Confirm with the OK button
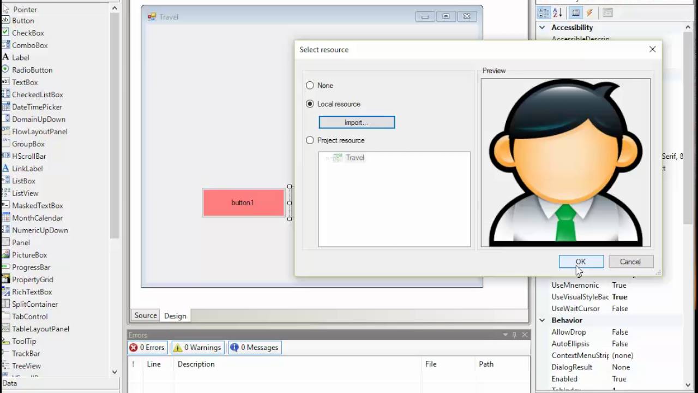This screenshot has width=698, height=393. point(581,261)
